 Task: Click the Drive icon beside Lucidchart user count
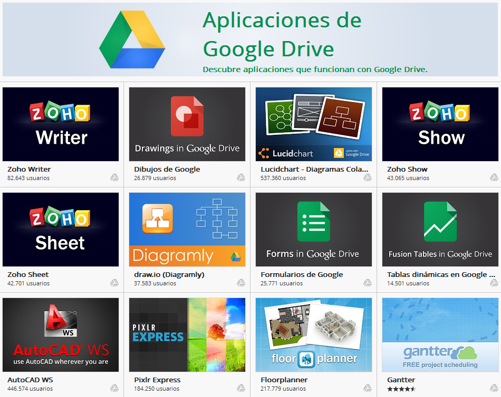368,177
